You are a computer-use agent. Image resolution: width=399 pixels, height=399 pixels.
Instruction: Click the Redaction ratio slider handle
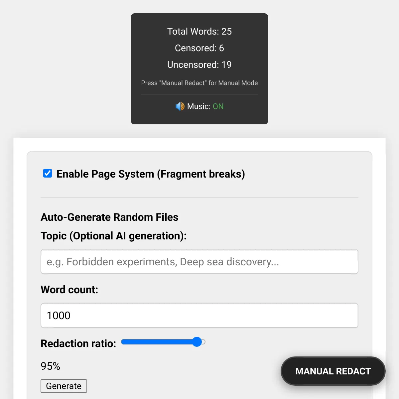[x=197, y=342]
